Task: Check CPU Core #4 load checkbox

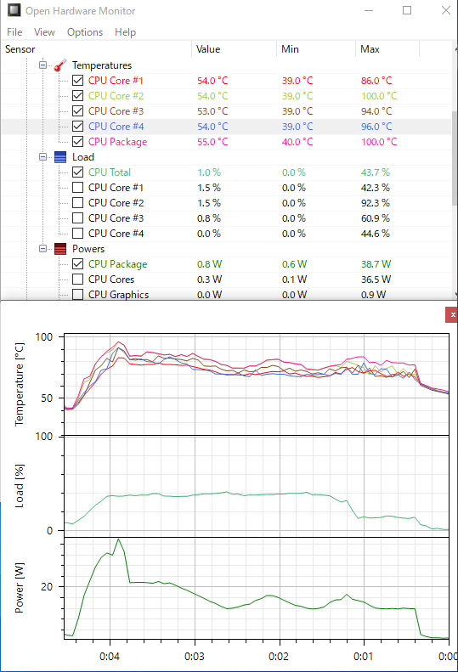Action: point(77,234)
